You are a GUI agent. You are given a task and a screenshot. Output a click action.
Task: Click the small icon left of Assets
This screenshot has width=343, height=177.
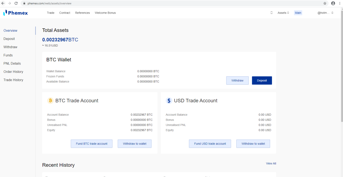271,13
